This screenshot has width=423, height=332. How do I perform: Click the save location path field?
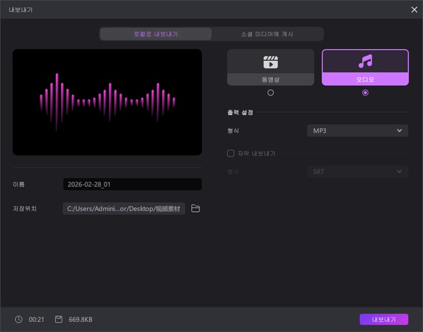[124, 208]
